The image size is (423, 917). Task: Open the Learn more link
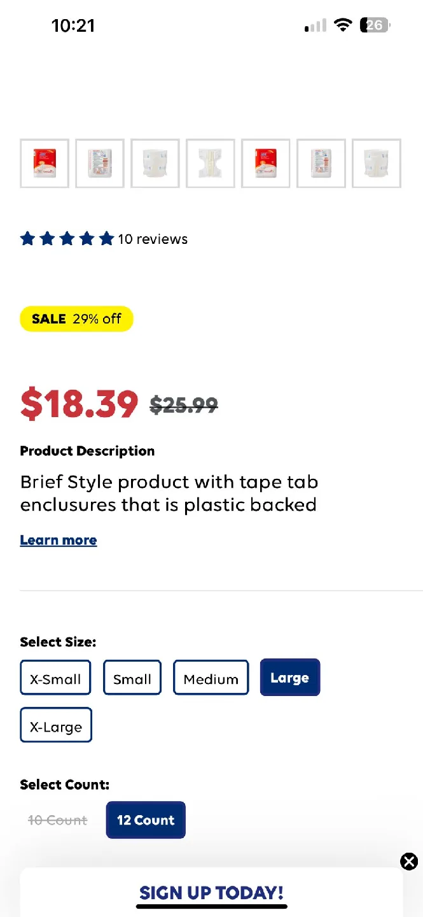click(58, 539)
